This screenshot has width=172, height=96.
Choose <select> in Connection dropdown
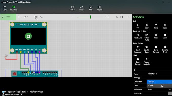click(159, 82)
